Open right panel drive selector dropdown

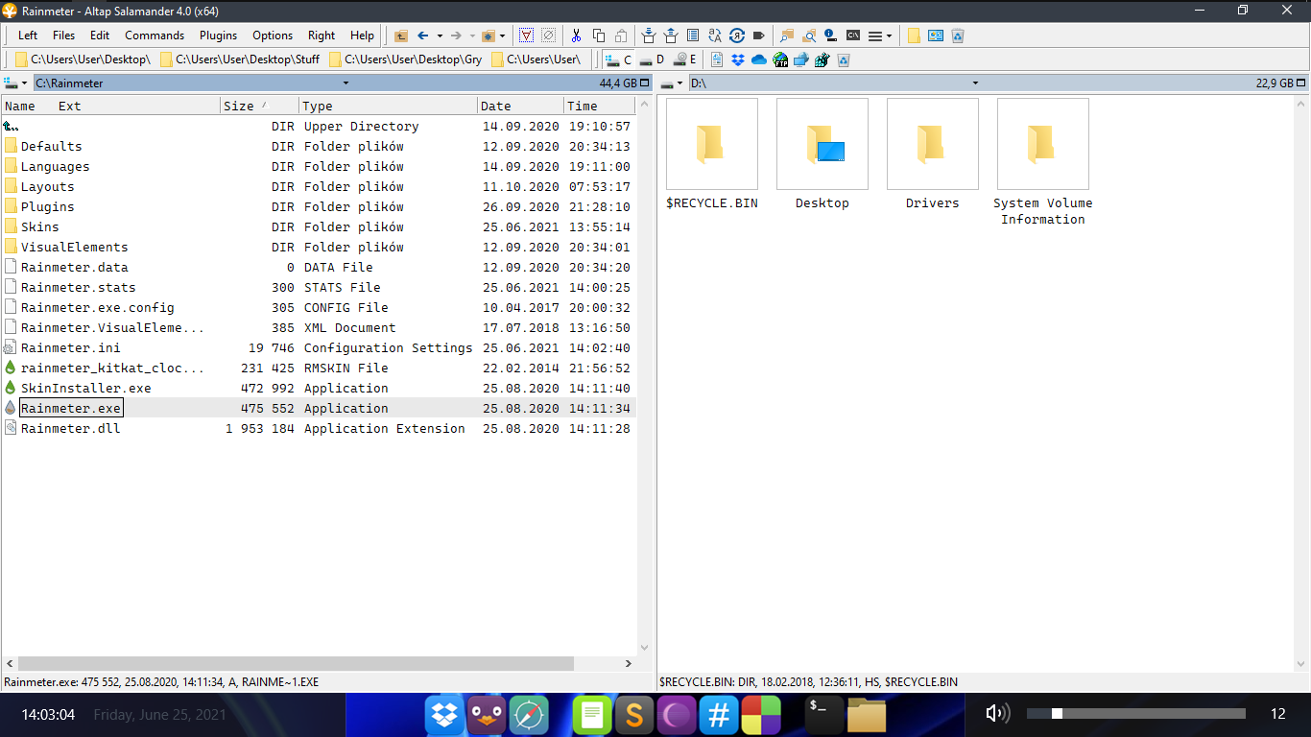[x=673, y=83]
